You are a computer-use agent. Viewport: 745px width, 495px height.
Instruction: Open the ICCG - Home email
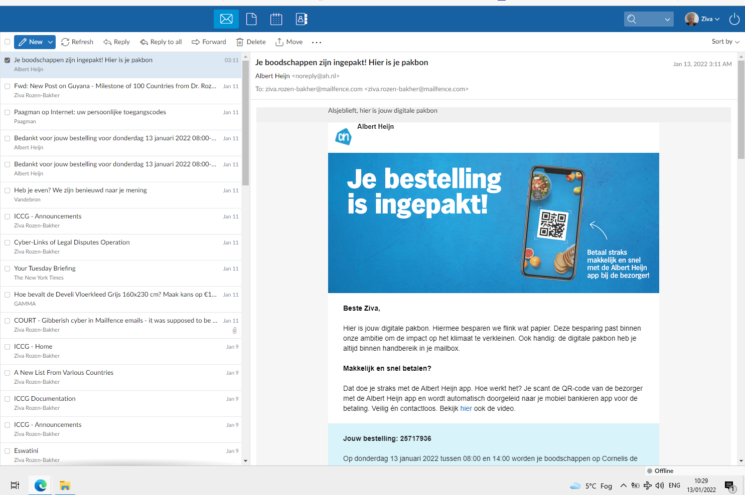[x=121, y=351]
